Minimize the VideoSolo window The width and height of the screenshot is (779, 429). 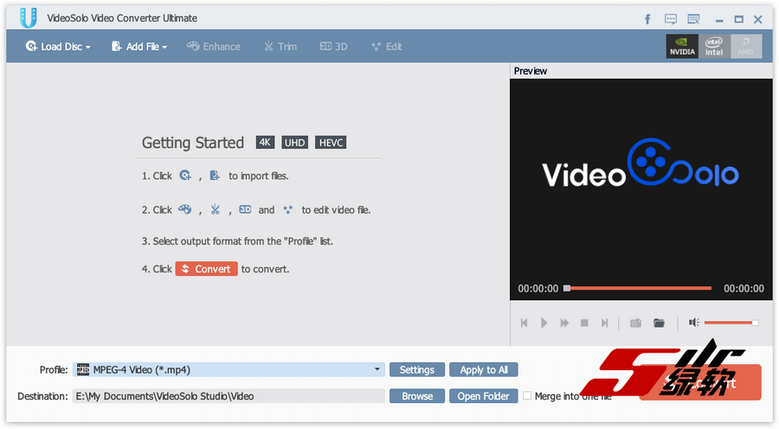tap(719, 20)
